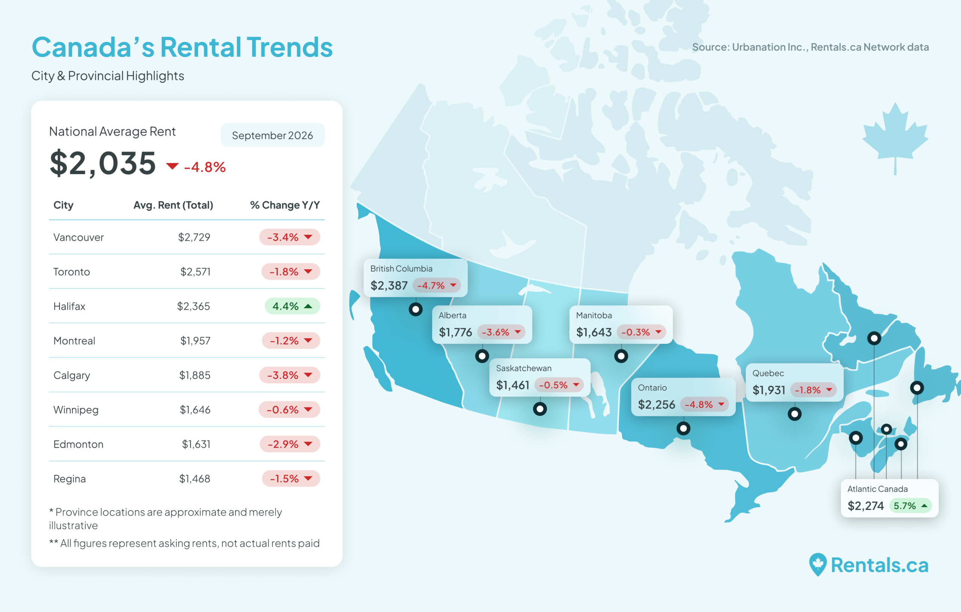Click the Vancouver -3.4% change badge

289,237
